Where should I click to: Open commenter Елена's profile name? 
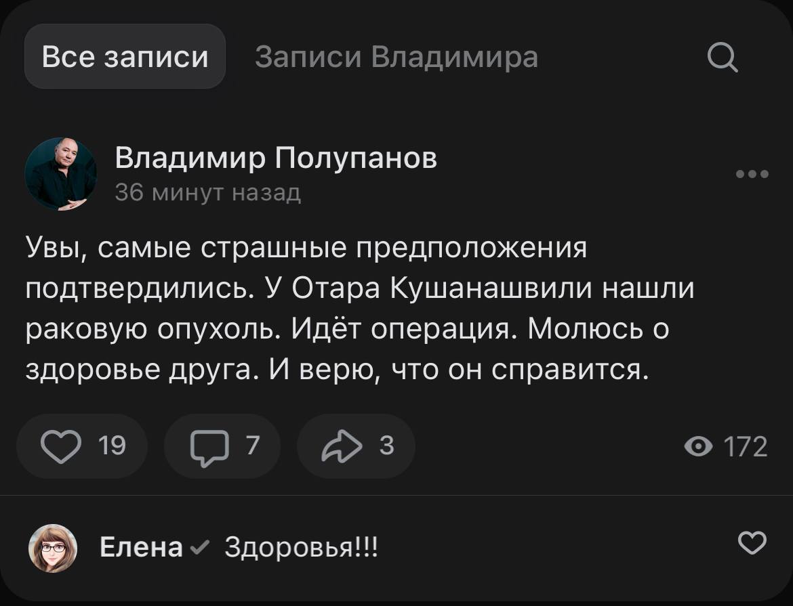point(141,547)
